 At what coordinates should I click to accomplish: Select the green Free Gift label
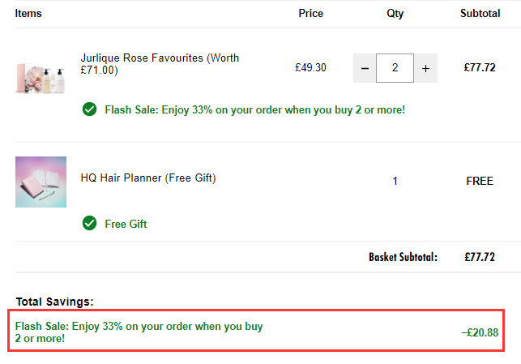[126, 224]
